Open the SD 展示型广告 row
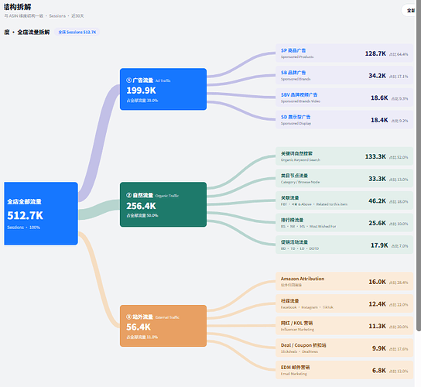 coord(344,120)
